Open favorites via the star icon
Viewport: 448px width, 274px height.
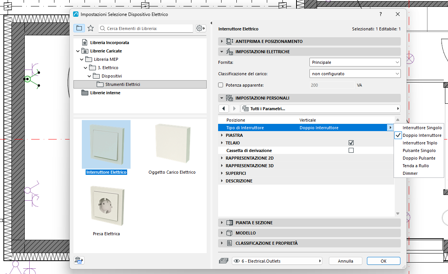[x=91, y=28]
